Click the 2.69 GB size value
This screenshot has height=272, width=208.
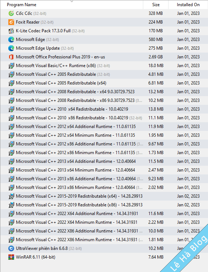(156, 57)
